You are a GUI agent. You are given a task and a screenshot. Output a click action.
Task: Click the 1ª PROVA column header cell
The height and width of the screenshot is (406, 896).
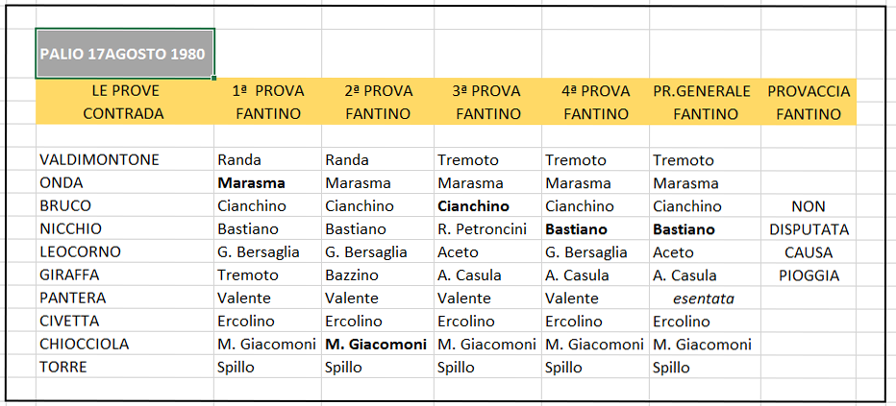pos(268,90)
